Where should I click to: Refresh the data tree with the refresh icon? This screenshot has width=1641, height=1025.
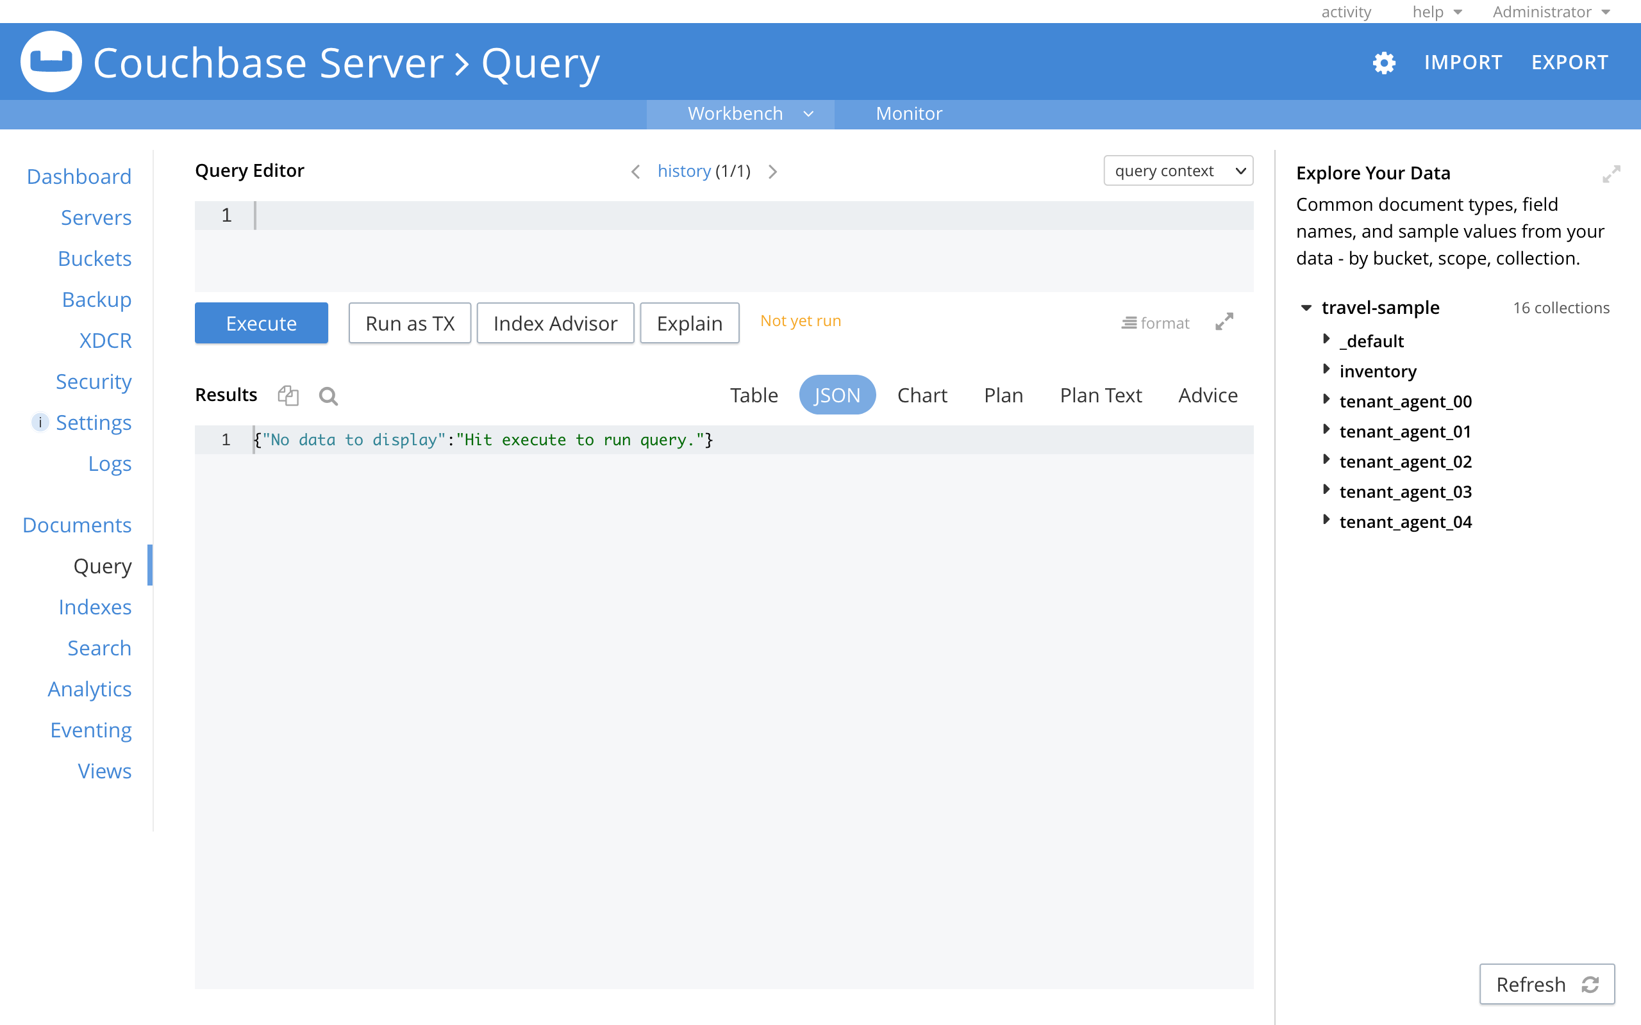[x=1590, y=983]
